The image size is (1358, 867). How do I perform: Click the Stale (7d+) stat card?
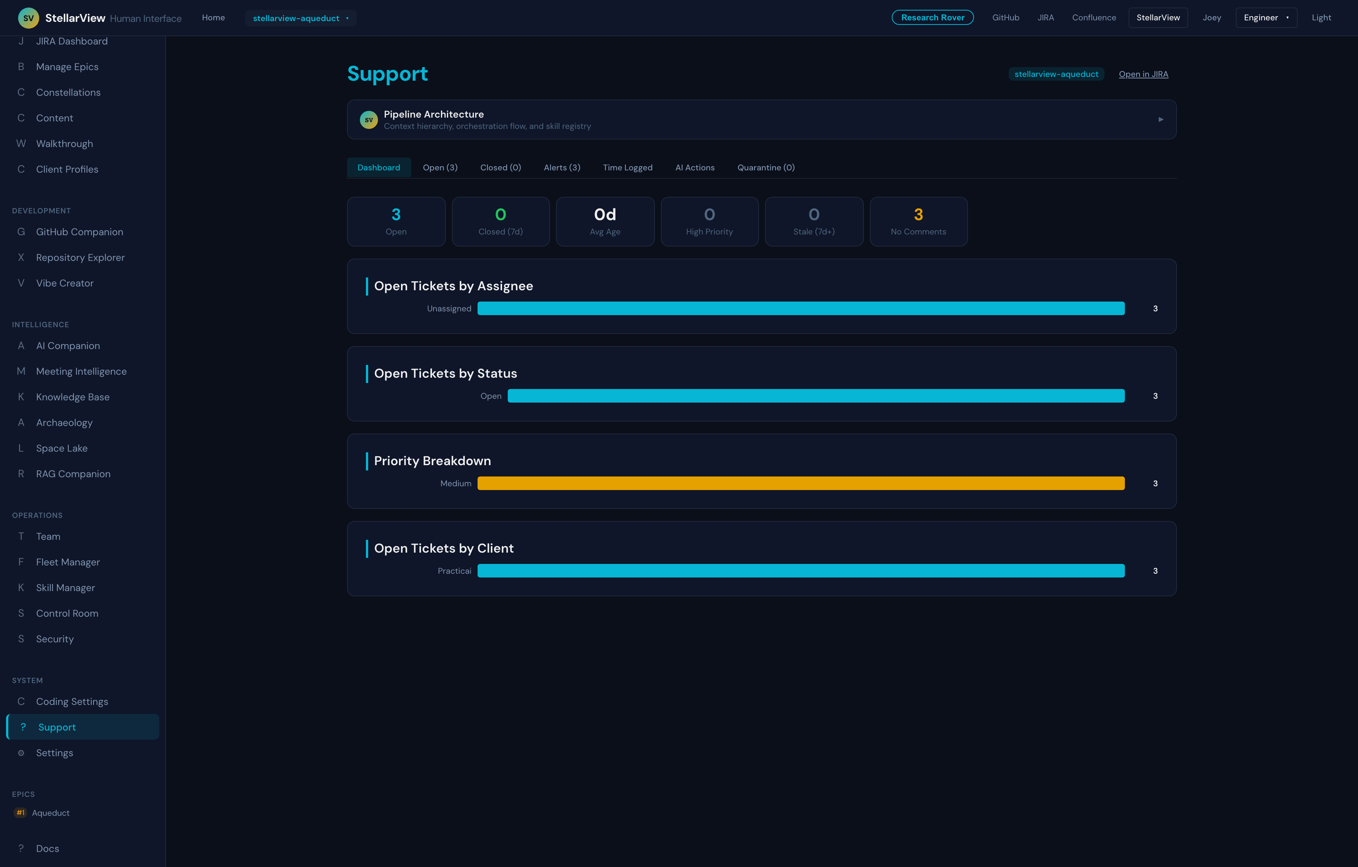click(x=814, y=222)
